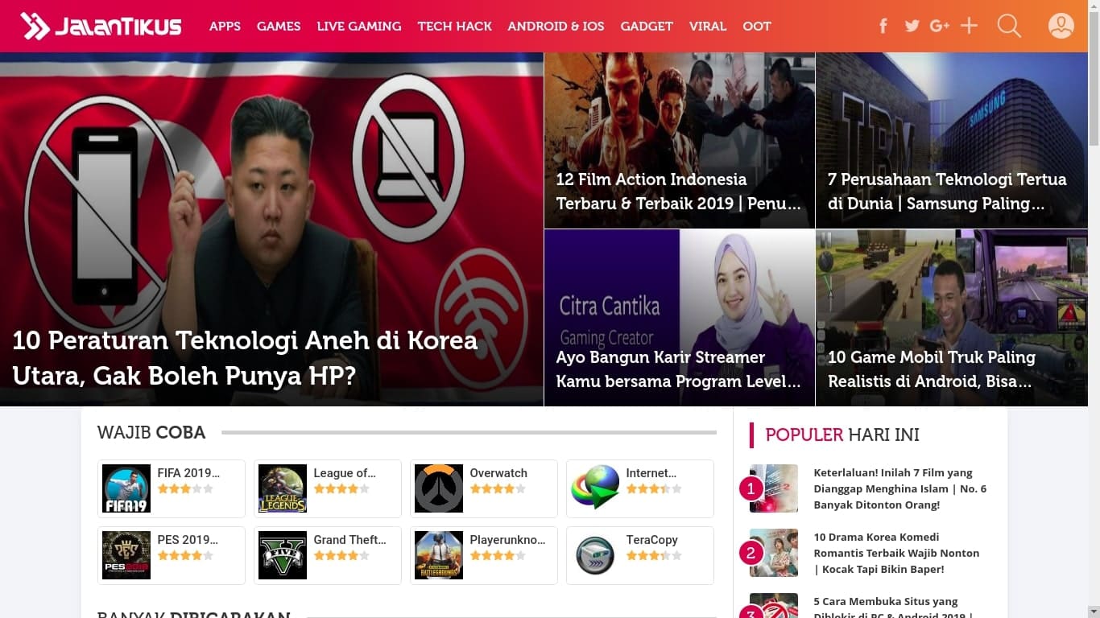Click the FIFA 19 app icon
This screenshot has height=618, width=1100.
click(126, 488)
